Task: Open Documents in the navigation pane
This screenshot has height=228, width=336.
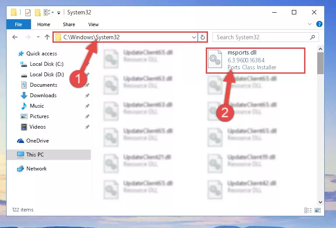Action: click(44, 85)
